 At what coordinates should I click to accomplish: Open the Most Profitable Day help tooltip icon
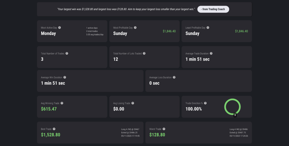[x=135, y=28]
